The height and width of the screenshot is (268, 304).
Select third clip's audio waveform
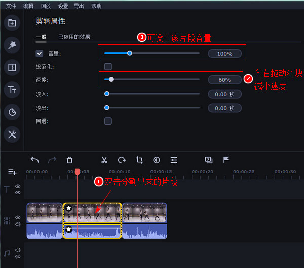click(144, 231)
